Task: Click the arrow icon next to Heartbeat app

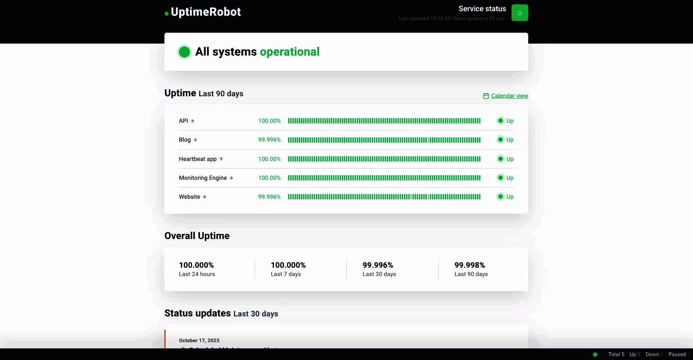Action: [221, 159]
